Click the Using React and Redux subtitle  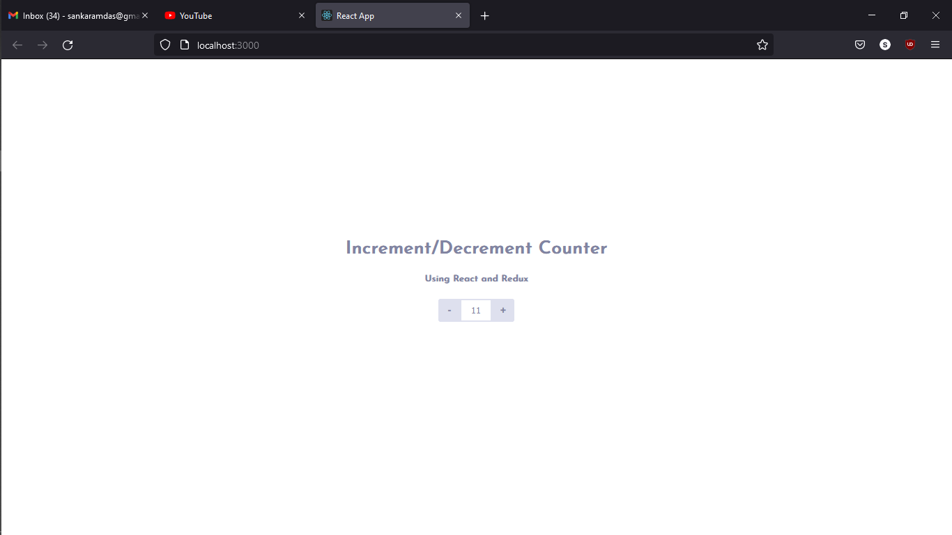(476, 278)
